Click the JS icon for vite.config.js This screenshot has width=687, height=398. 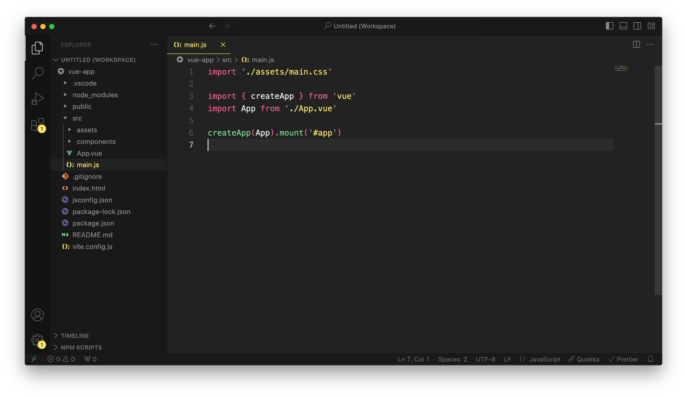pos(66,247)
